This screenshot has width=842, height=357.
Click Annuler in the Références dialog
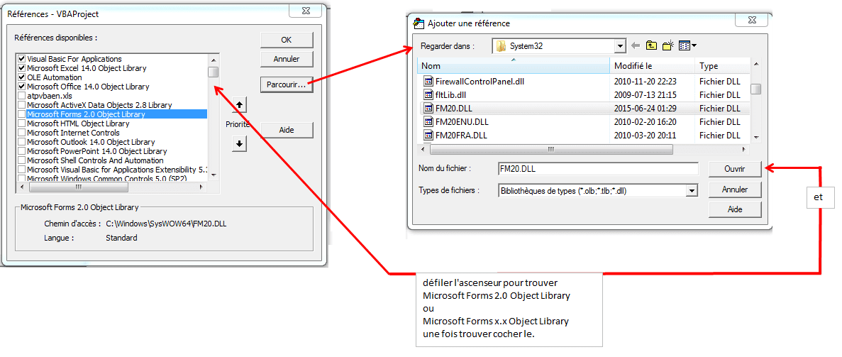tap(286, 59)
